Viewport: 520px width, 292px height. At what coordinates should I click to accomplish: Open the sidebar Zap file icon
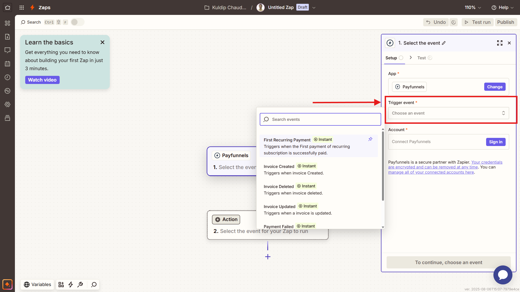[x=7, y=37]
